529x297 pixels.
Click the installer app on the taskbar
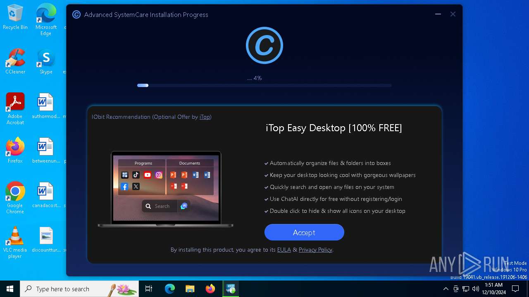pos(230,289)
